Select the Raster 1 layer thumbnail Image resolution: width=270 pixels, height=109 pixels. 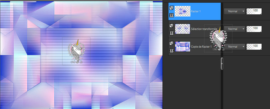183,11
